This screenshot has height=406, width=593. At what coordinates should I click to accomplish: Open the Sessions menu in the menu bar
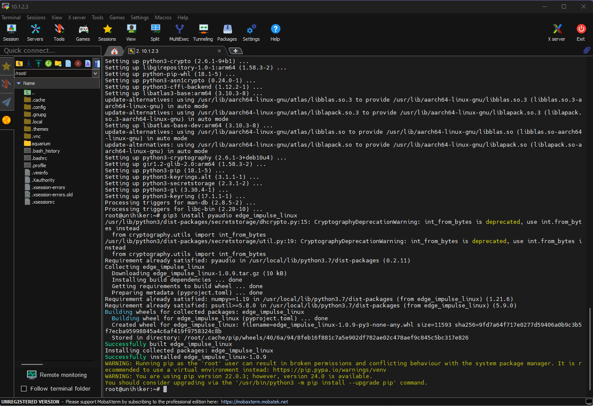[x=36, y=18]
